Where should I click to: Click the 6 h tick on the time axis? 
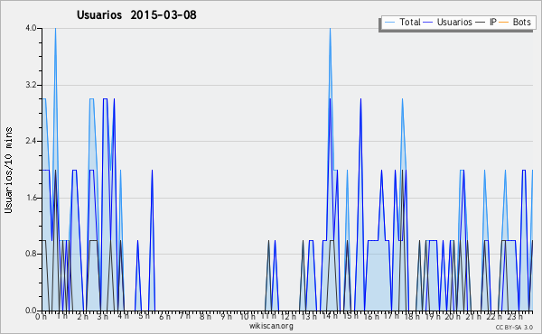[164, 316]
